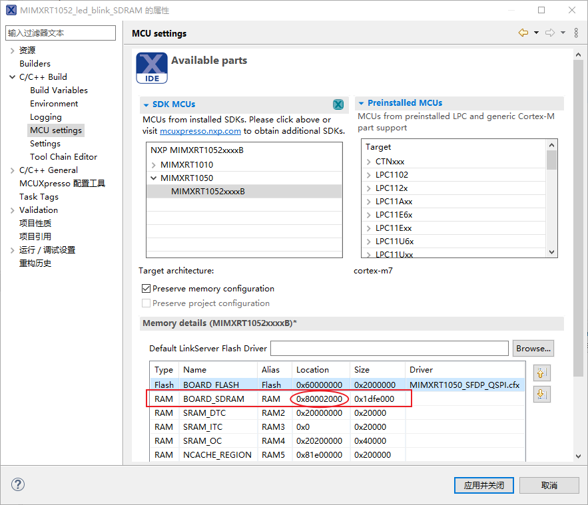The height and width of the screenshot is (505, 588).
Task: Expand the Validation tree item
Action: point(13,210)
